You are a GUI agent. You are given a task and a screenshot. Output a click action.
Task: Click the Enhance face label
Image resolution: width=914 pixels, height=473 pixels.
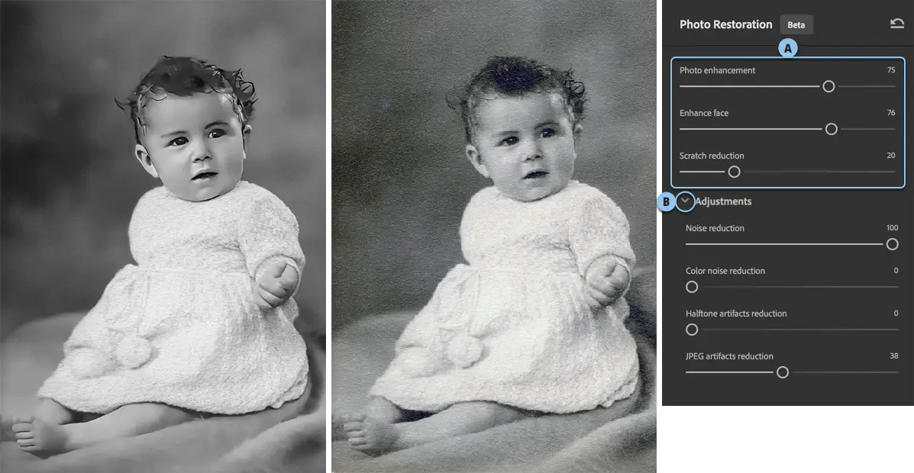(x=703, y=113)
